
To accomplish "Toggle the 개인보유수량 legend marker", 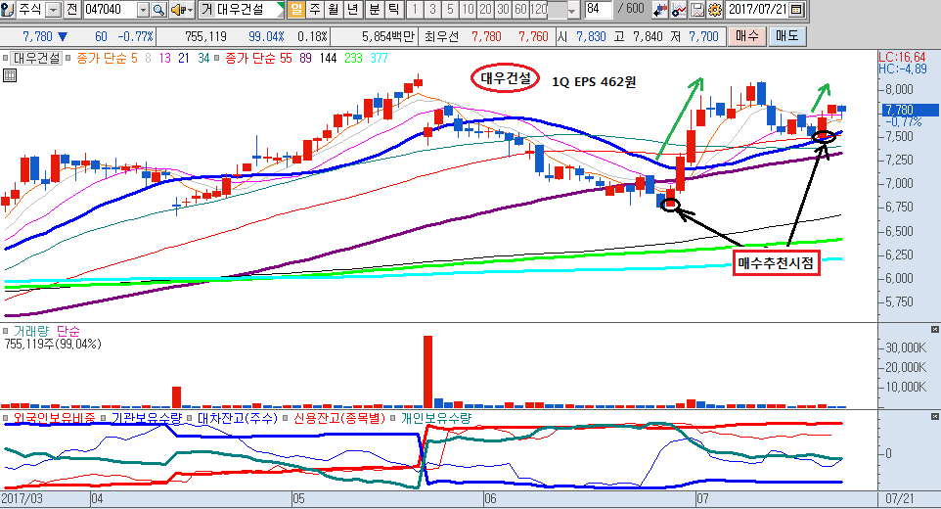I will click(393, 418).
